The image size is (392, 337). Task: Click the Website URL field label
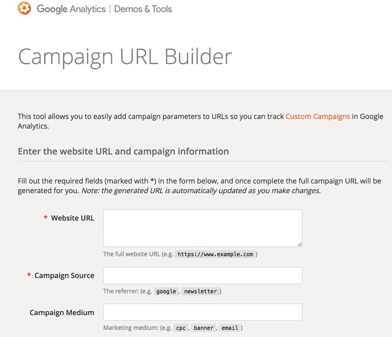click(73, 218)
